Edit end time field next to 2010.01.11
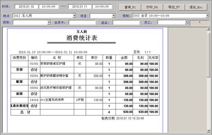This screenshot has width=212, height=135. coord(102,6)
